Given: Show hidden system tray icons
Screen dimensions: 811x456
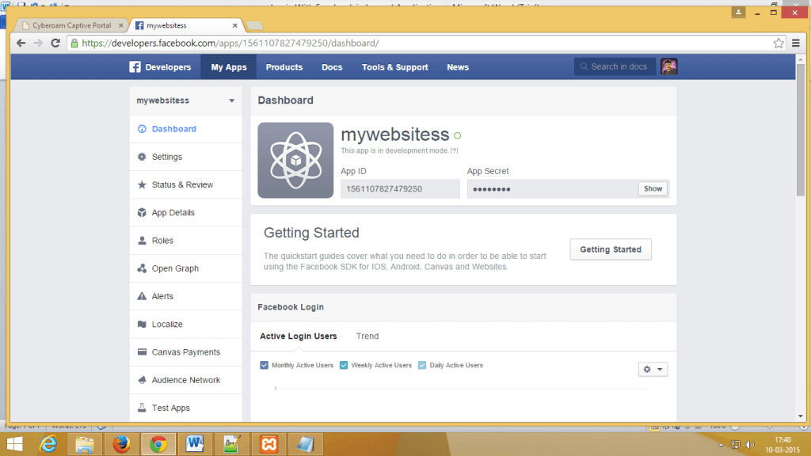Looking at the screenshot, I should pyautogui.click(x=721, y=445).
